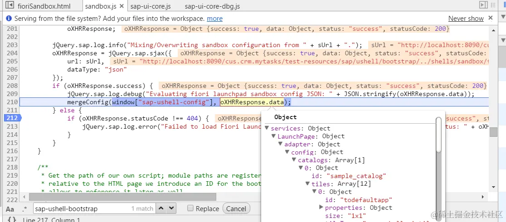This screenshot has height=222, width=506.
Task: Click the code editor's horizontal scrollbar thumb
Action: click(122, 197)
